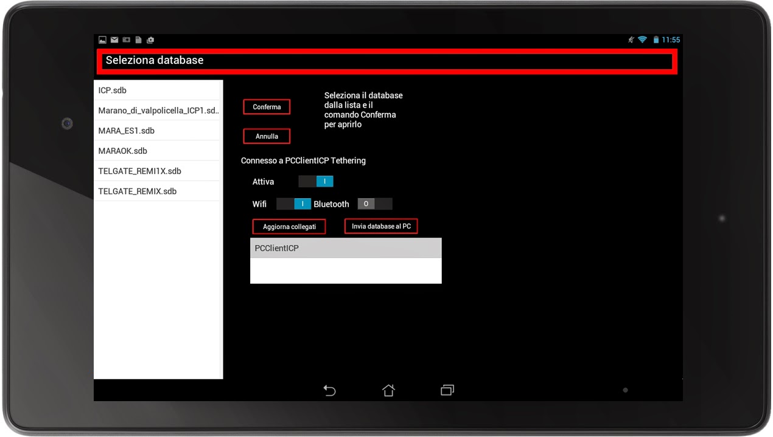
Task: Toggle the Bluetooth switch
Action: (374, 204)
